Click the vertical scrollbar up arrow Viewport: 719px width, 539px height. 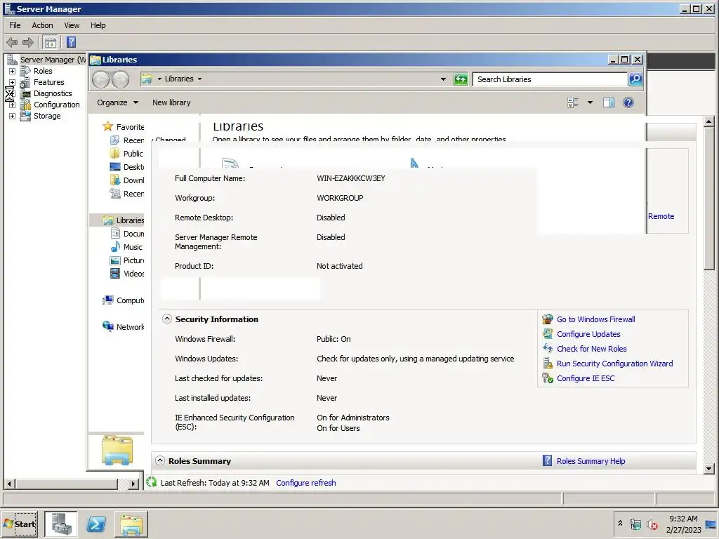coord(709,121)
